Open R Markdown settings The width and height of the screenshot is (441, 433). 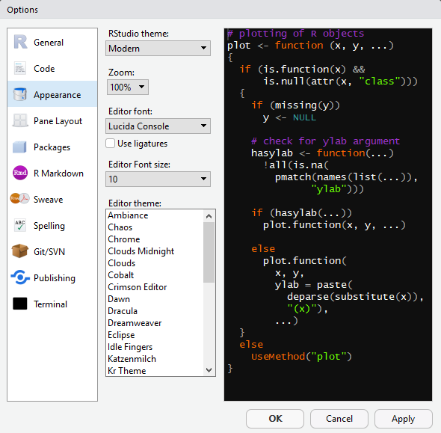(x=52, y=173)
